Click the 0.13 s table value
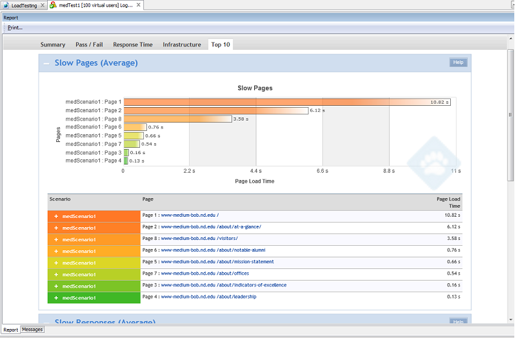The image size is (516, 338). click(453, 297)
